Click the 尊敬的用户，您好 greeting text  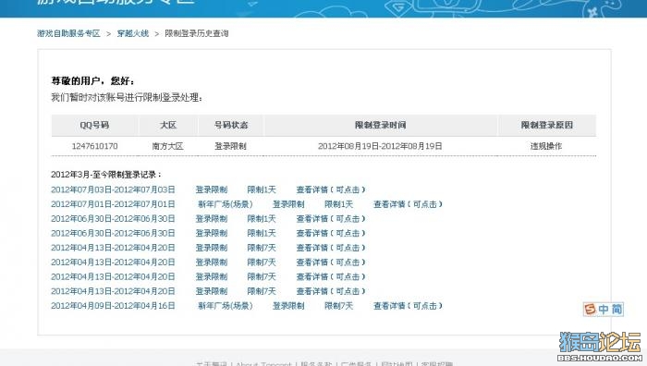[92, 81]
